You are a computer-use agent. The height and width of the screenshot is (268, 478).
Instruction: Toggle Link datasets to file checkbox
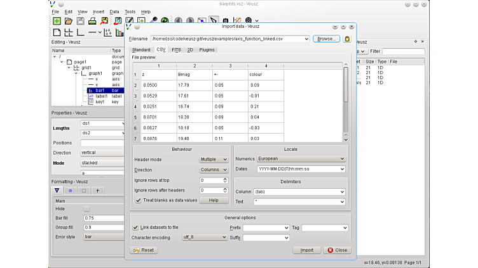(x=135, y=227)
